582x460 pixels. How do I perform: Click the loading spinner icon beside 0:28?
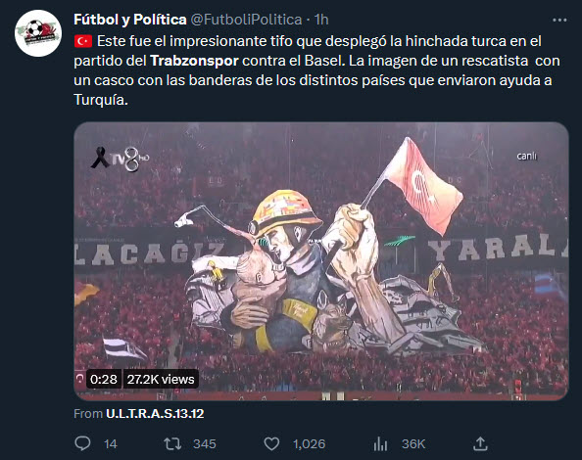pyautogui.click(x=79, y=379)
